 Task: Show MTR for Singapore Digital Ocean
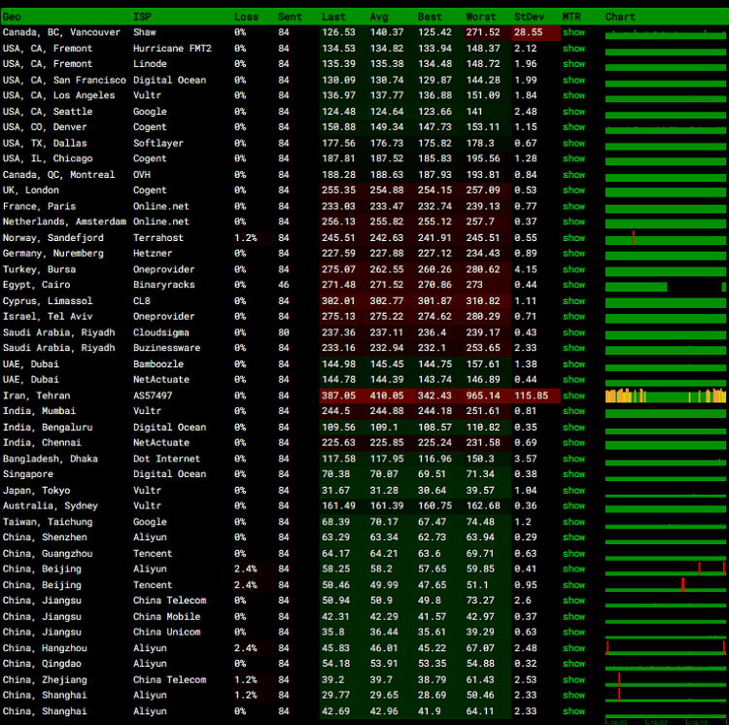[x=573, y=474]
